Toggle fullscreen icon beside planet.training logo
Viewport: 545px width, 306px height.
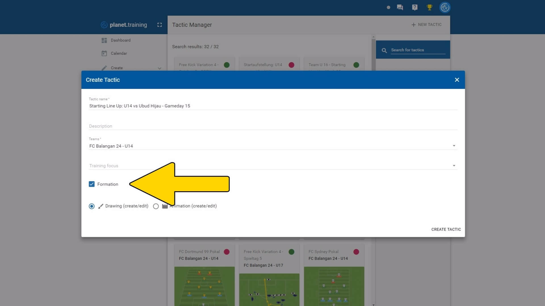pyautogui.click(x=160, y=25)
